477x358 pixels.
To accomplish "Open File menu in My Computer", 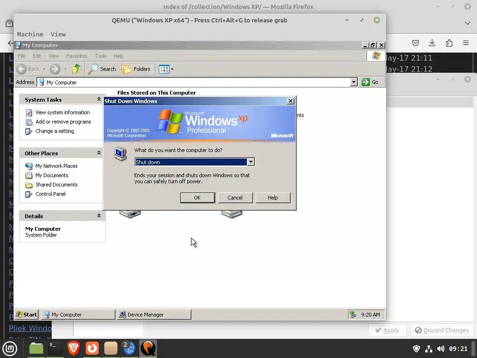I will click(21, 56).
